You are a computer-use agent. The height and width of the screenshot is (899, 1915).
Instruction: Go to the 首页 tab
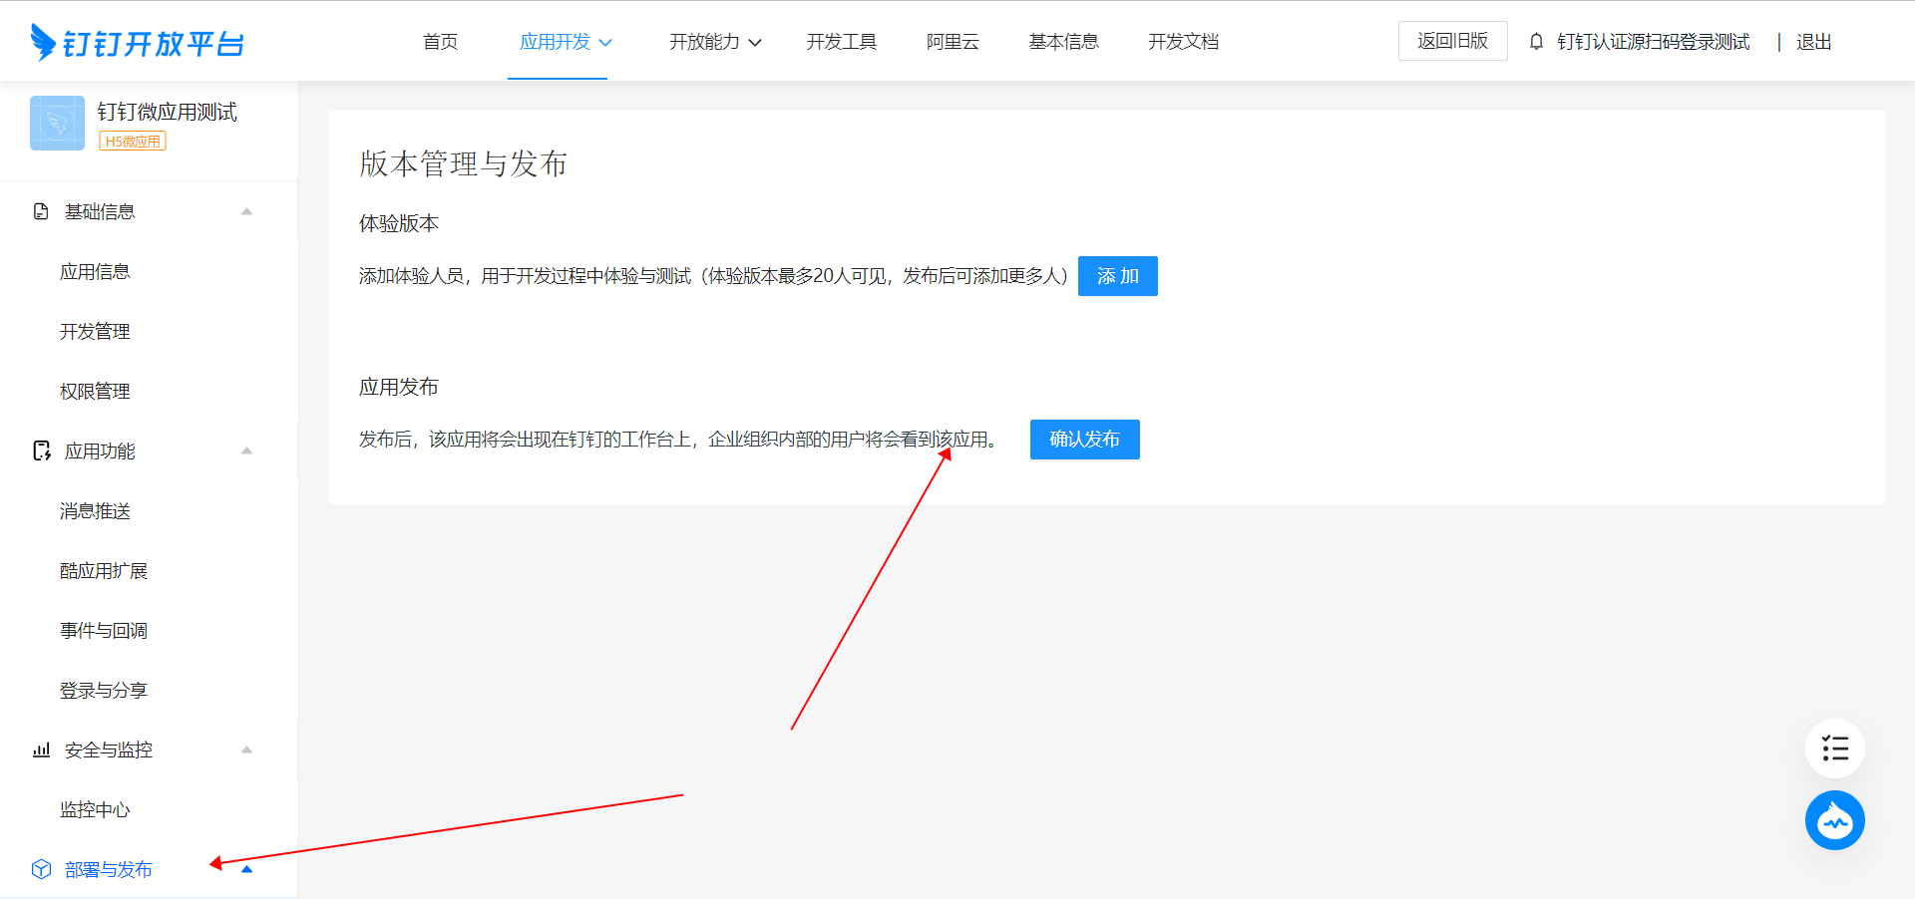(440, 42)
